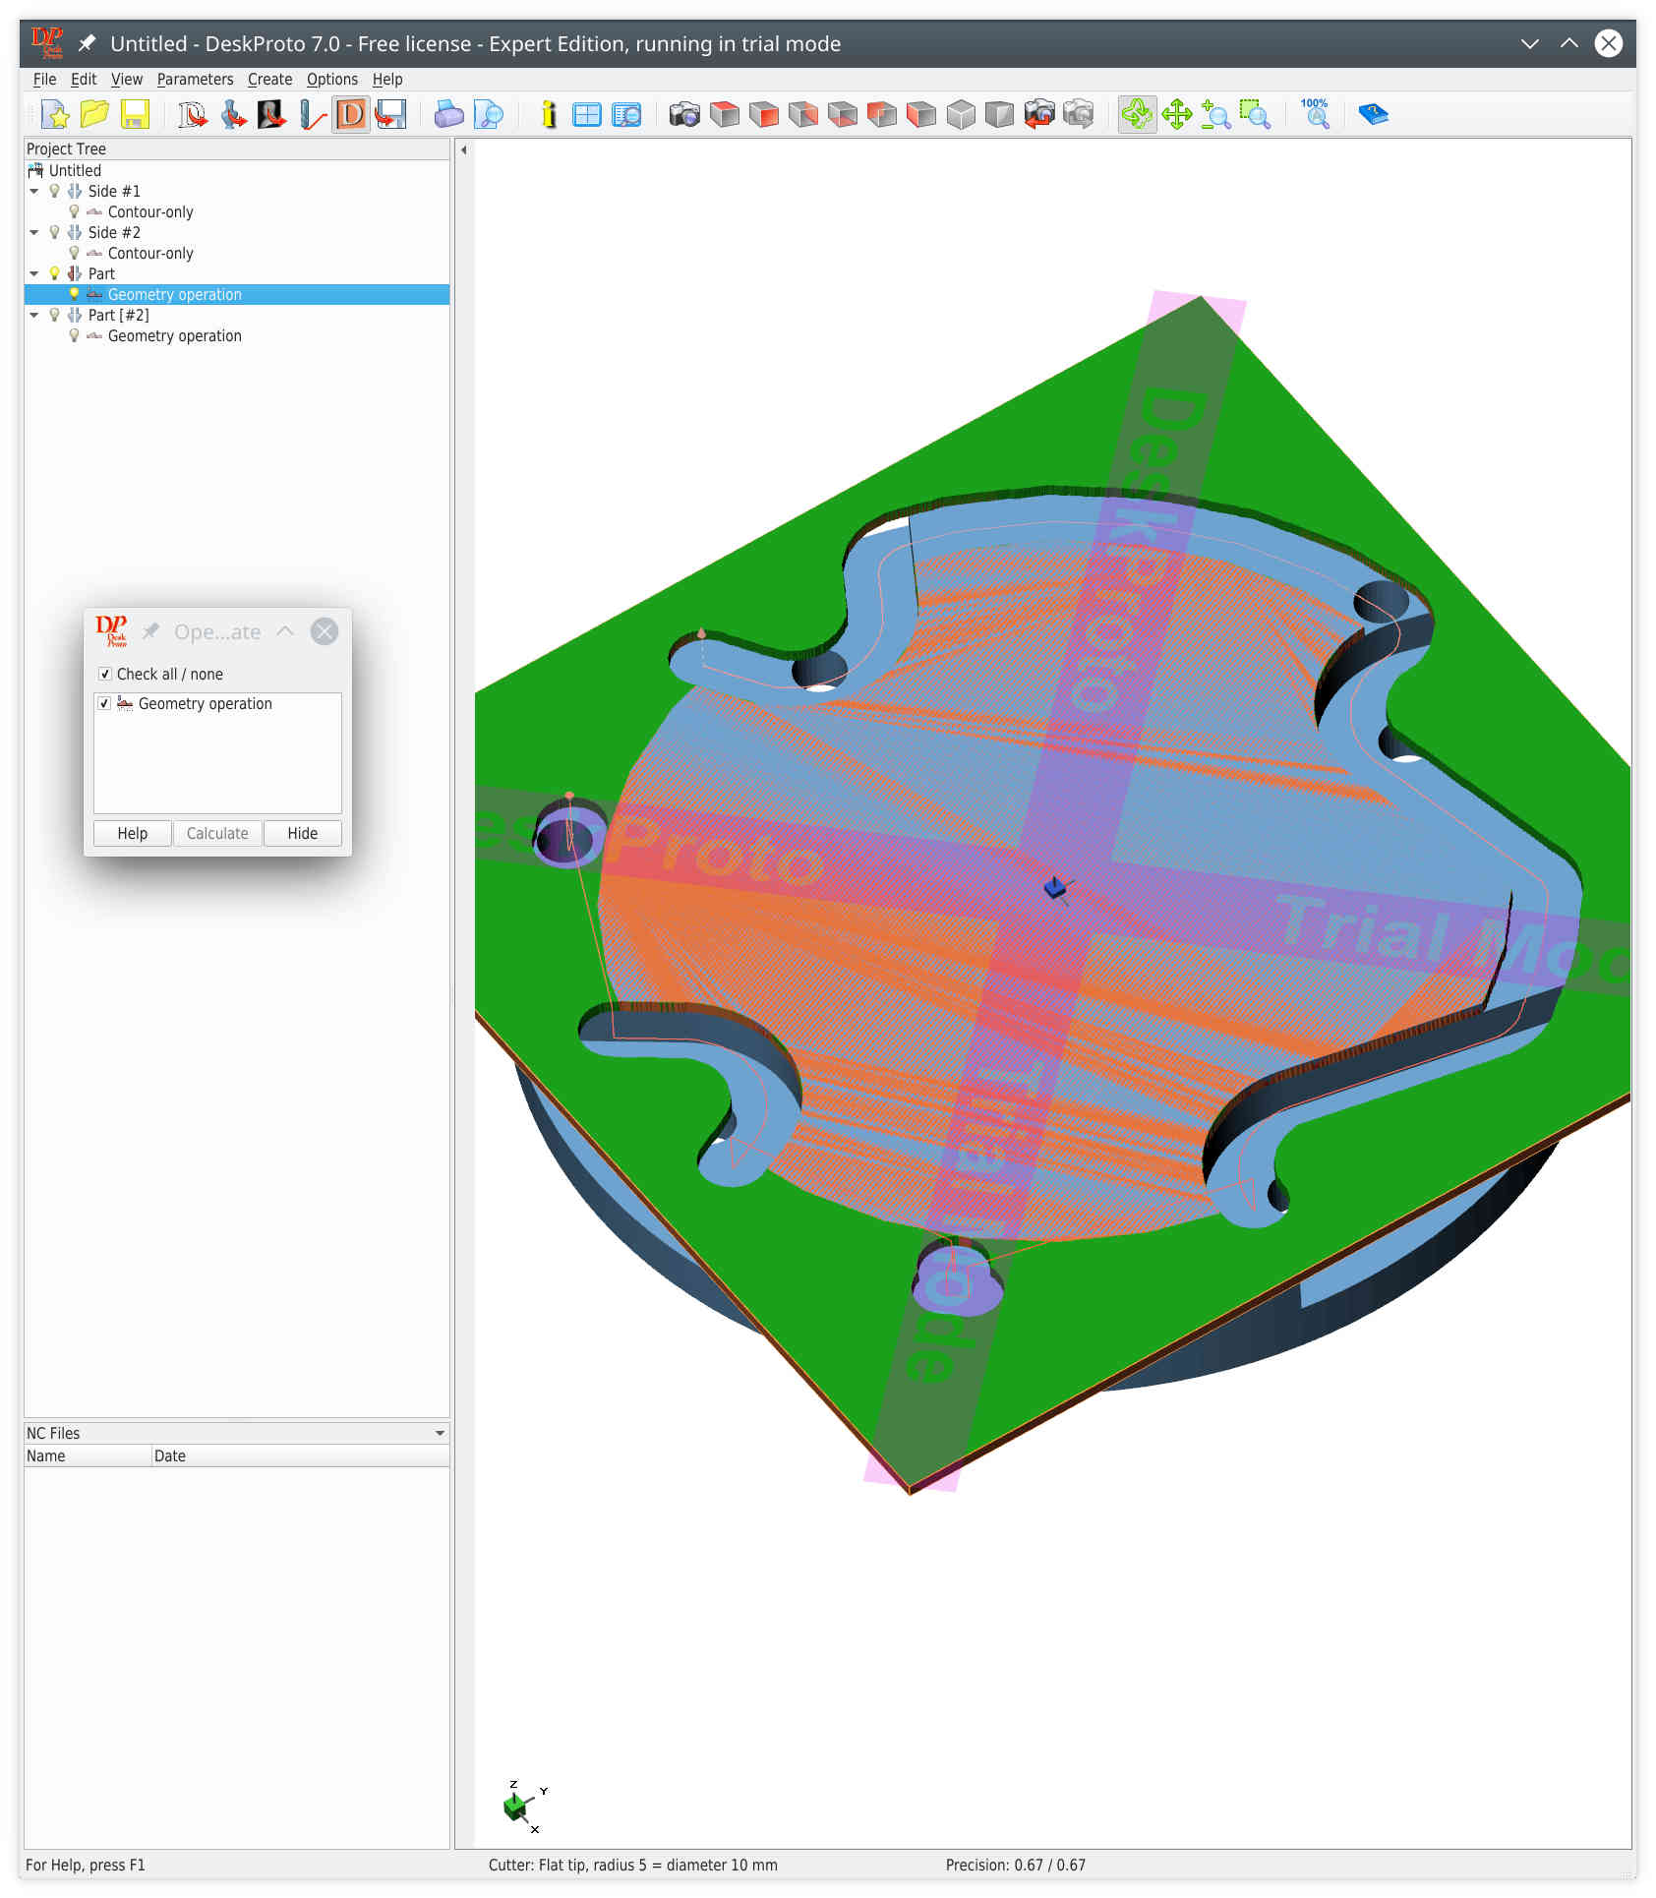Toggle the lightbulb visibility for Part [#2]

(x=54, y=316)
